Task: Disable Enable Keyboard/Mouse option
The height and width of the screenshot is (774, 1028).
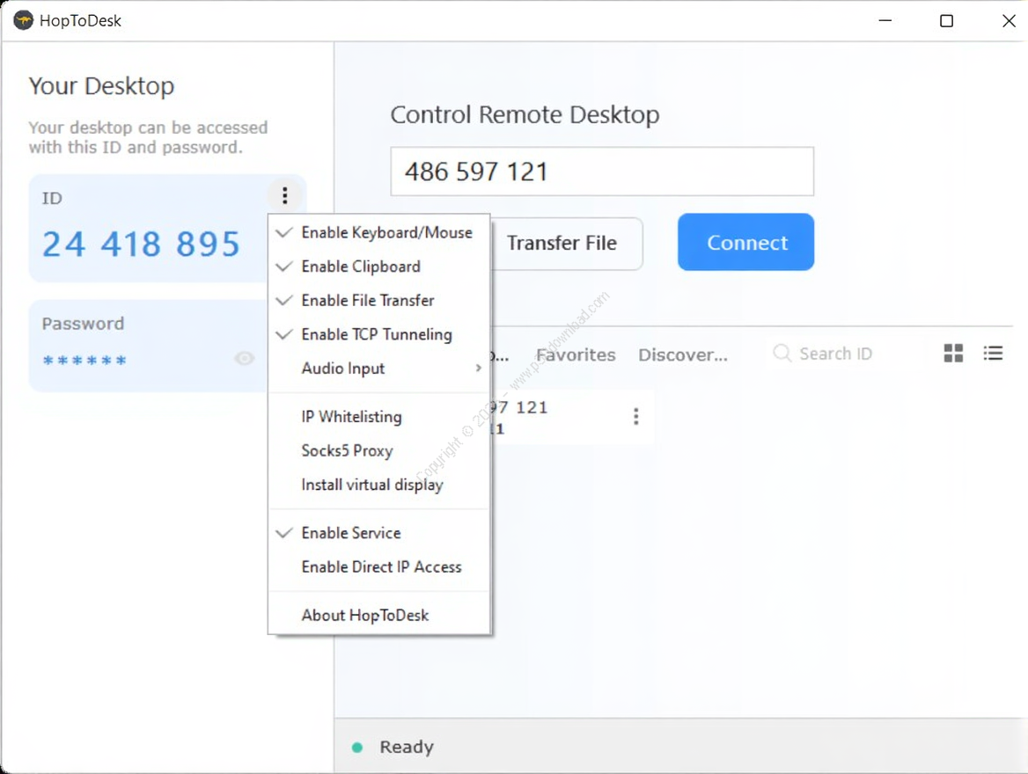Action: point(385,233)
